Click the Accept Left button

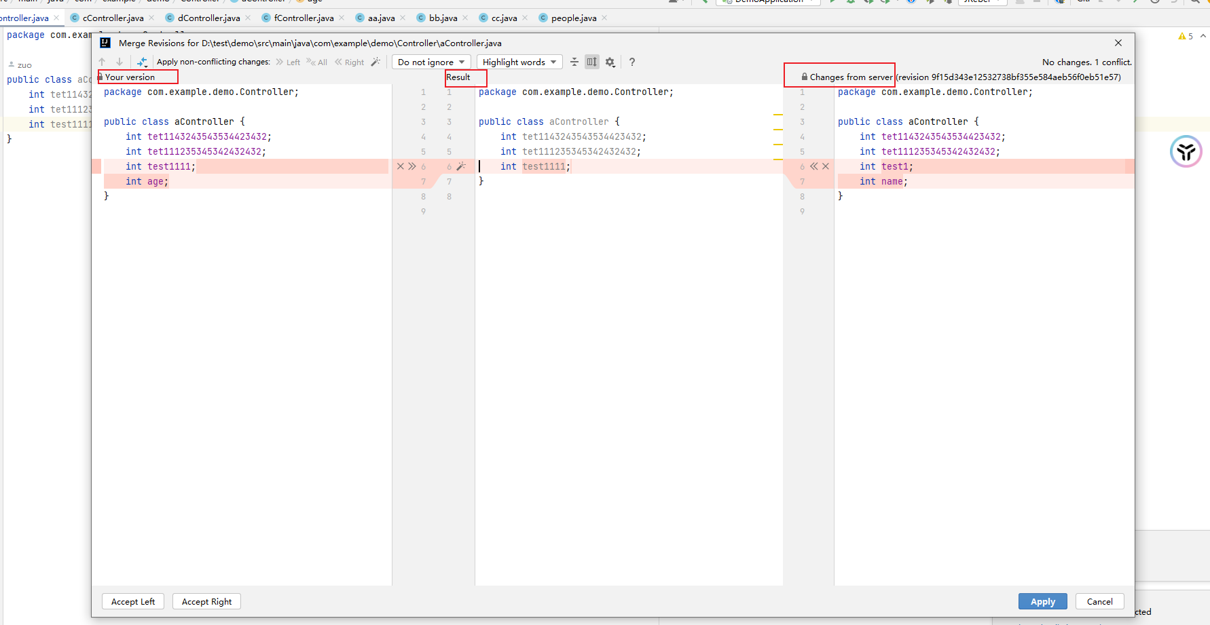(133, 601)
